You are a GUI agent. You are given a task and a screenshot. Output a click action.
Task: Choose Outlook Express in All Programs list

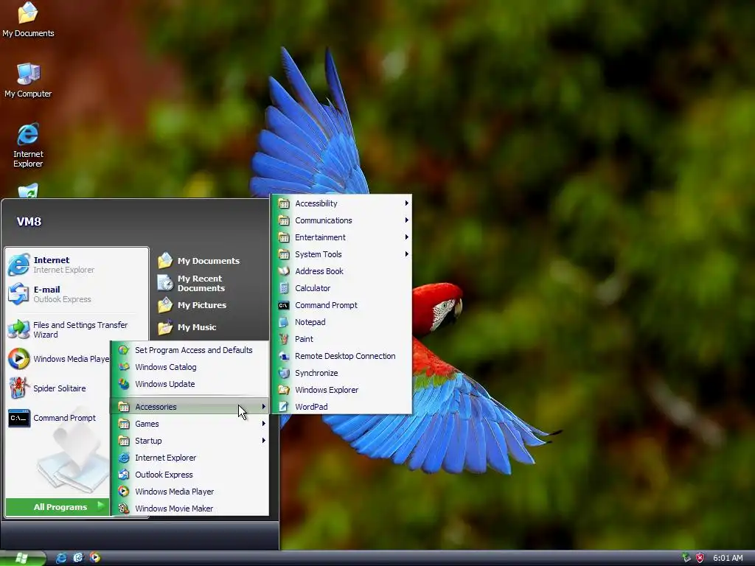pos(189,475)
